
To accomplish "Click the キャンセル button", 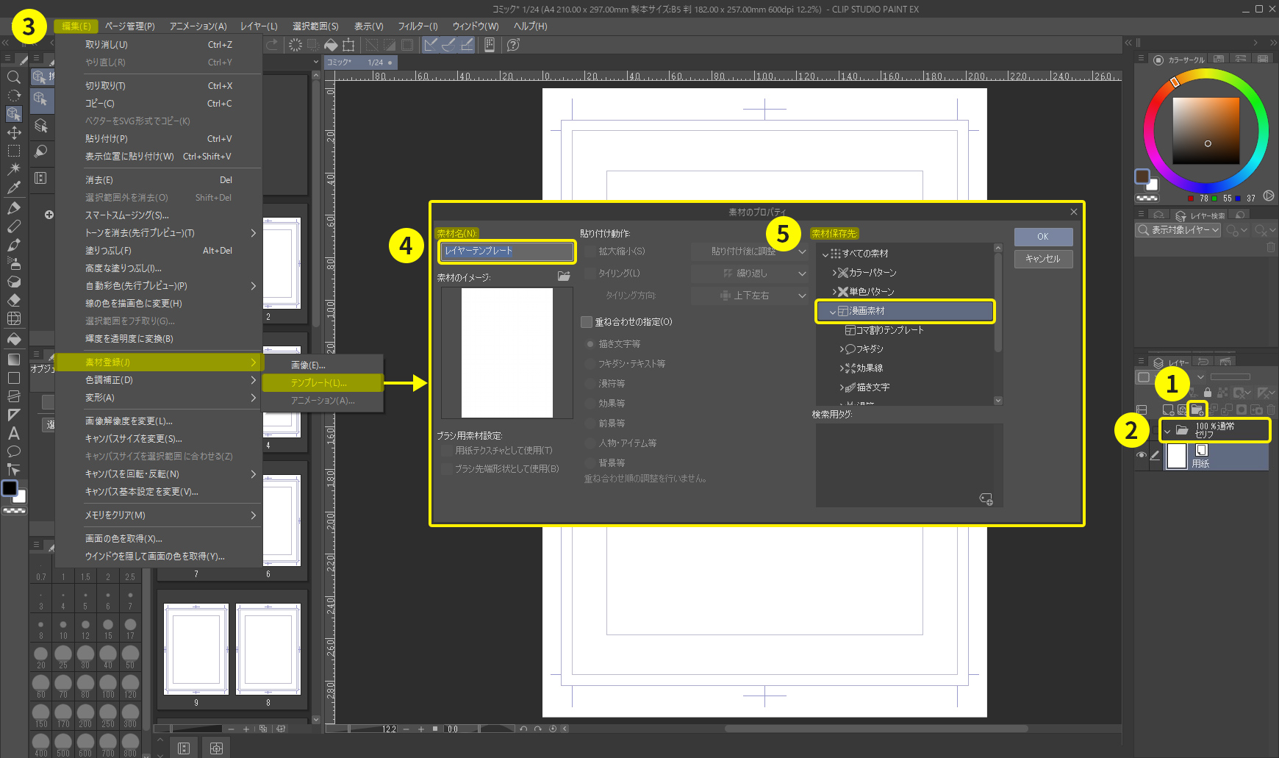I will tap(1042, 259).
